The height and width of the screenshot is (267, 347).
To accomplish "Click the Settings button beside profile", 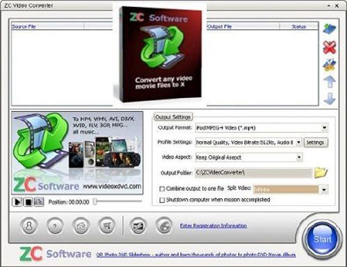I will 315,143.
